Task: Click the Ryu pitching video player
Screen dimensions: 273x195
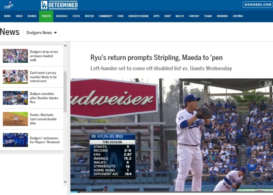Action: pos(172,135)
